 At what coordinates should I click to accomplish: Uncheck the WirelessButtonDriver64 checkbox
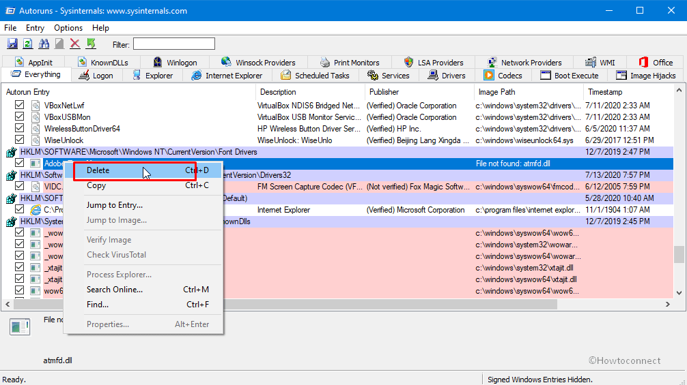pos(19,128)
